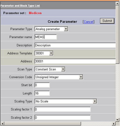Expand the Conversion Code dropdown
120x126 pixels.
(59, 77)
